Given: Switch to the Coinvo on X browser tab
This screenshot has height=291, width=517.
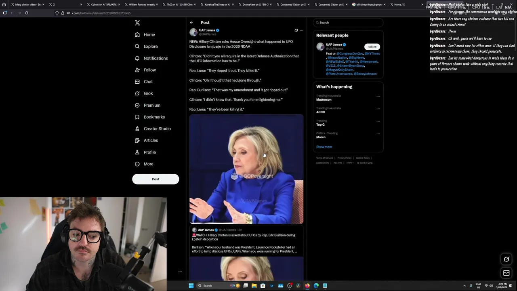Looking at the screenshot, I should pos(104,4).
